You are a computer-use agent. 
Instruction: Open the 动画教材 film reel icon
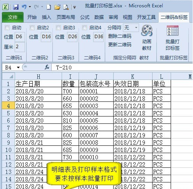point(147,30)
